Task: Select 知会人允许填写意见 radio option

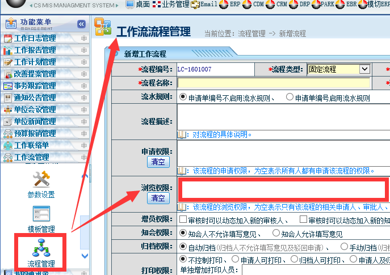Action: coord(276,233)
